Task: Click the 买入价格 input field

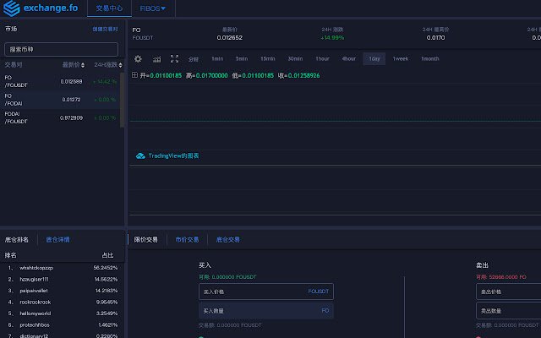Action: click(x=266, y=292)
